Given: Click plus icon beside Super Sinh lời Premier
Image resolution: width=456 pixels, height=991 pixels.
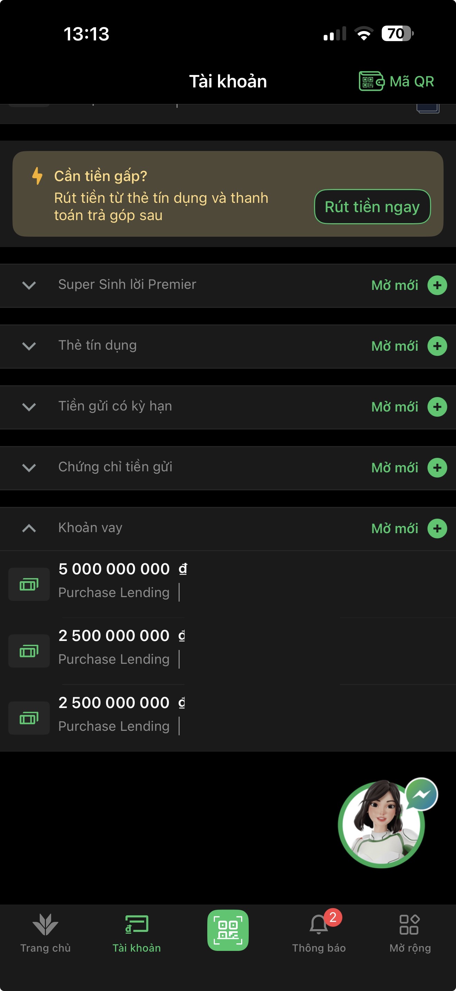Looking at the screenshot, I should pos(437,285).
